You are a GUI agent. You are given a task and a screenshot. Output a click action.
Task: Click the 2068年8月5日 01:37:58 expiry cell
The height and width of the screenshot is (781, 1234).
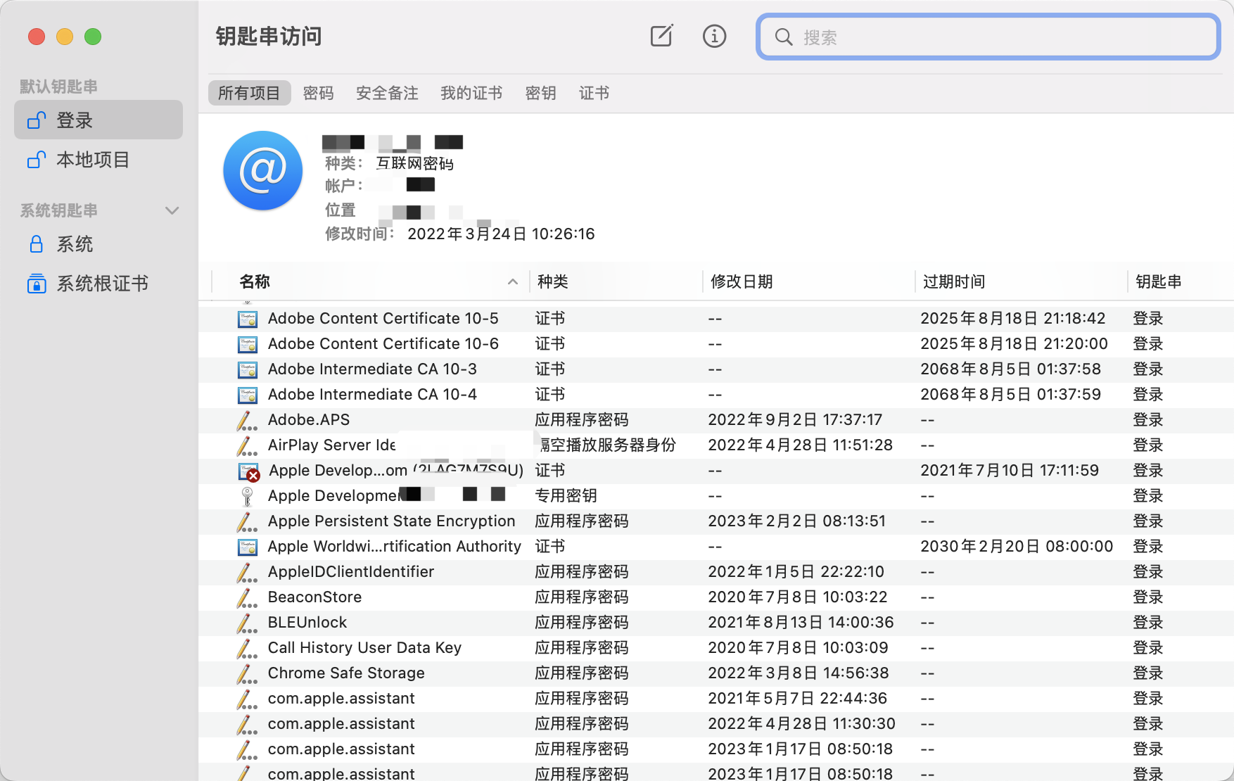(x=1010, y=369)
